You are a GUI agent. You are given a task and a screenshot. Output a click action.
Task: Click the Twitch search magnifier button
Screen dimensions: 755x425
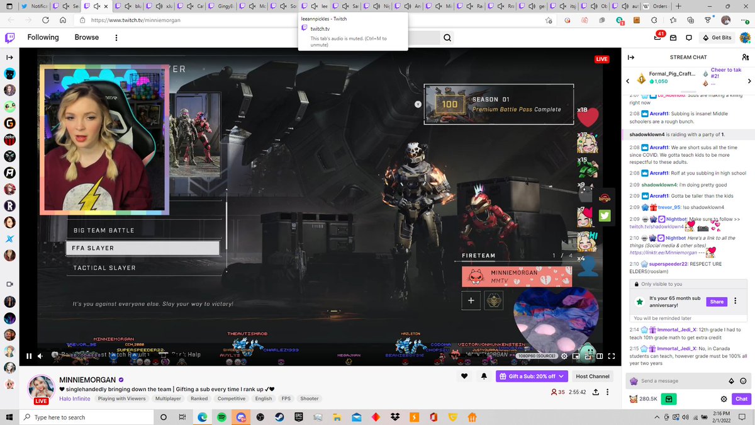(x=447, y=38)
